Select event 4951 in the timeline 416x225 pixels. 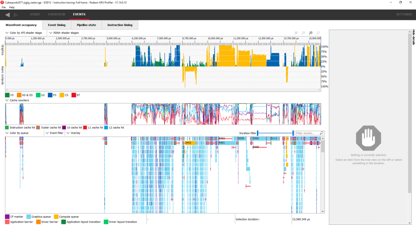click(x=227, y=143)
